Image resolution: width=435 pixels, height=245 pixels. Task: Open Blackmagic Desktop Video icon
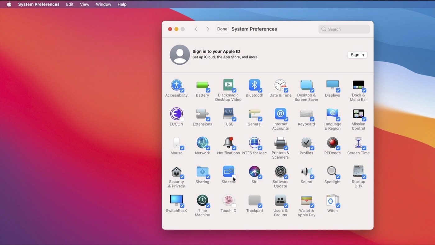[228, 85]
